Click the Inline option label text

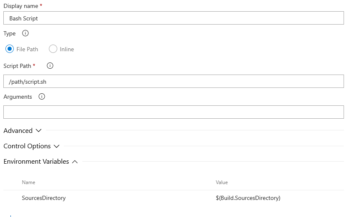point(67,49)
